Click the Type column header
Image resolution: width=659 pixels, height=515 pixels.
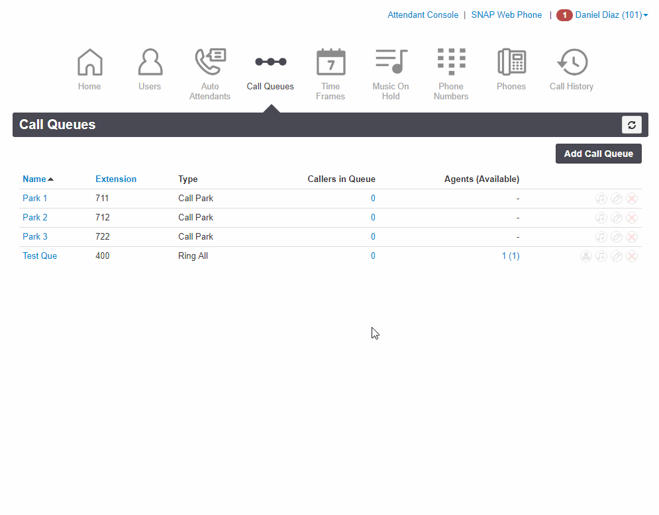tap(188, 179)
